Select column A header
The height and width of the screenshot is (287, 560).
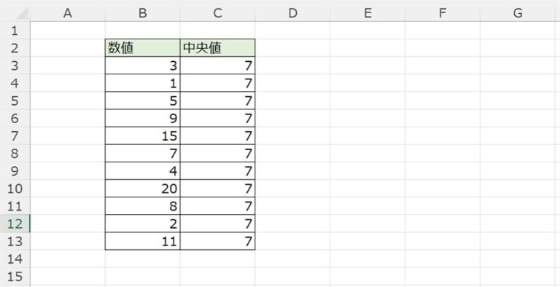click(68, 13)
